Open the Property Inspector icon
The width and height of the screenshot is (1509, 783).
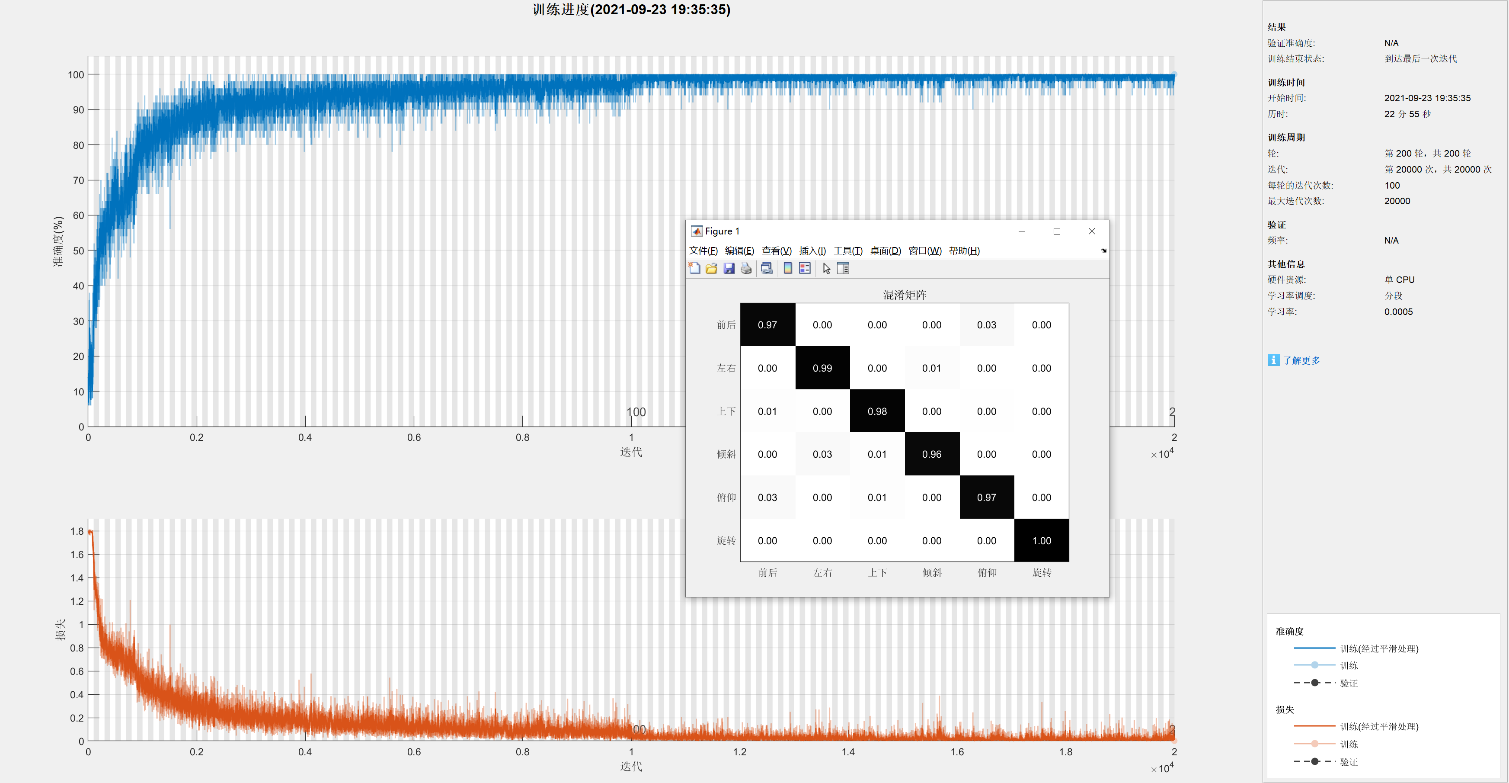point(843,268)
